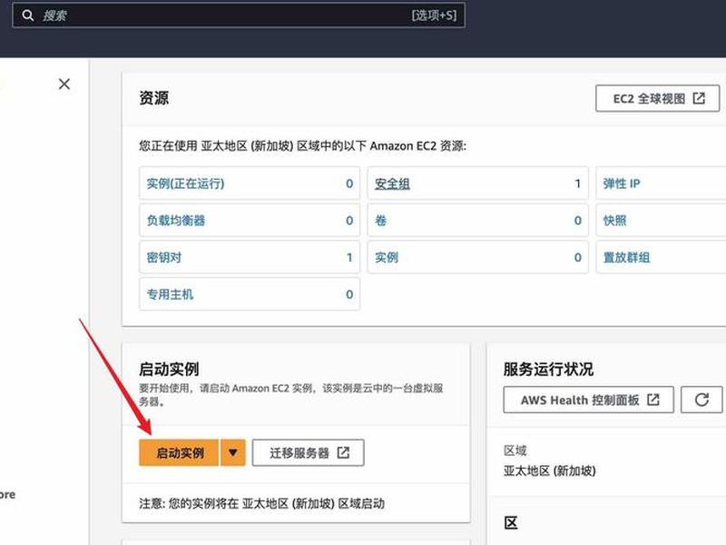Open 快照 resource link

click(x=614, y=221)
